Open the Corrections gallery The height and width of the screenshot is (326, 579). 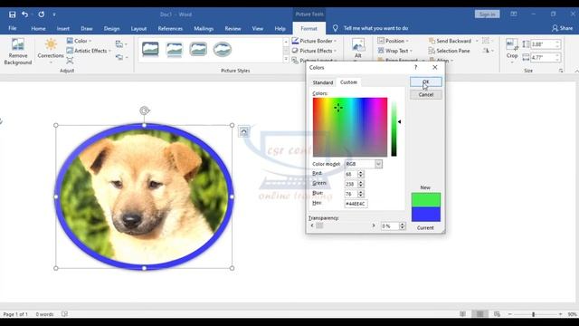[51, 51]
